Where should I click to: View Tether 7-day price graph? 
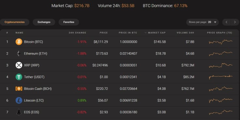[x=220, y=77]
